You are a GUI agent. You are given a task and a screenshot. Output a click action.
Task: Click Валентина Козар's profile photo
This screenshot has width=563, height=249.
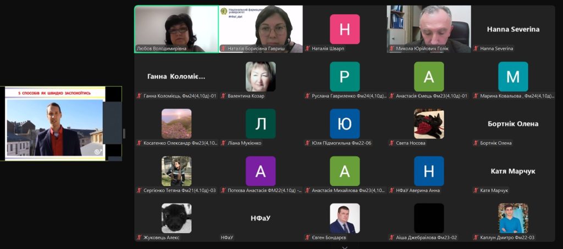(261, 76)
